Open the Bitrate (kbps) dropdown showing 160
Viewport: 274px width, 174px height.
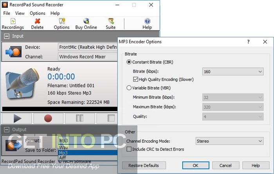point(233,72)
